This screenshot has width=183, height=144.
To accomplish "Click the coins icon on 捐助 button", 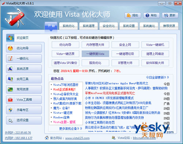I will pos(128,15).
